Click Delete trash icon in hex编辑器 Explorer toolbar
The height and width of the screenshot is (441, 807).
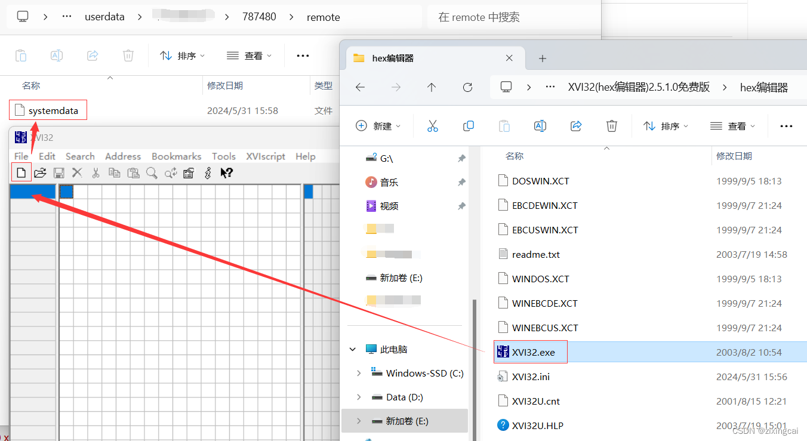tap(612, 126)
